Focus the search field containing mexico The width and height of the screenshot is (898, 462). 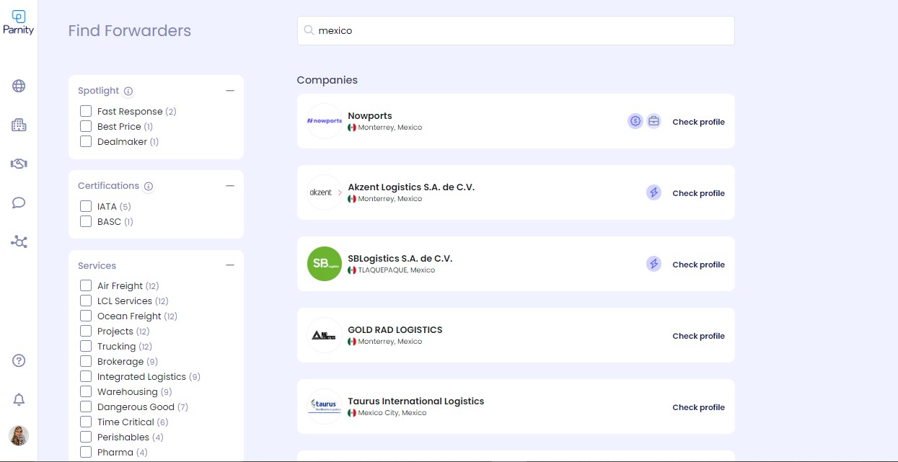516,30
